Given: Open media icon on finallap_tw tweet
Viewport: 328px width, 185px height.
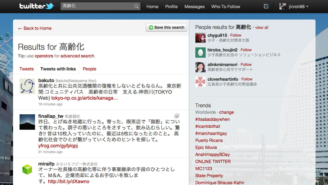Looking at the screenshot, I should click(177, 116).
